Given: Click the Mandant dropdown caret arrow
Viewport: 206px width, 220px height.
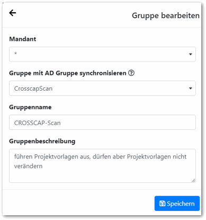Looking at the screenshot, I should point(191,54).
